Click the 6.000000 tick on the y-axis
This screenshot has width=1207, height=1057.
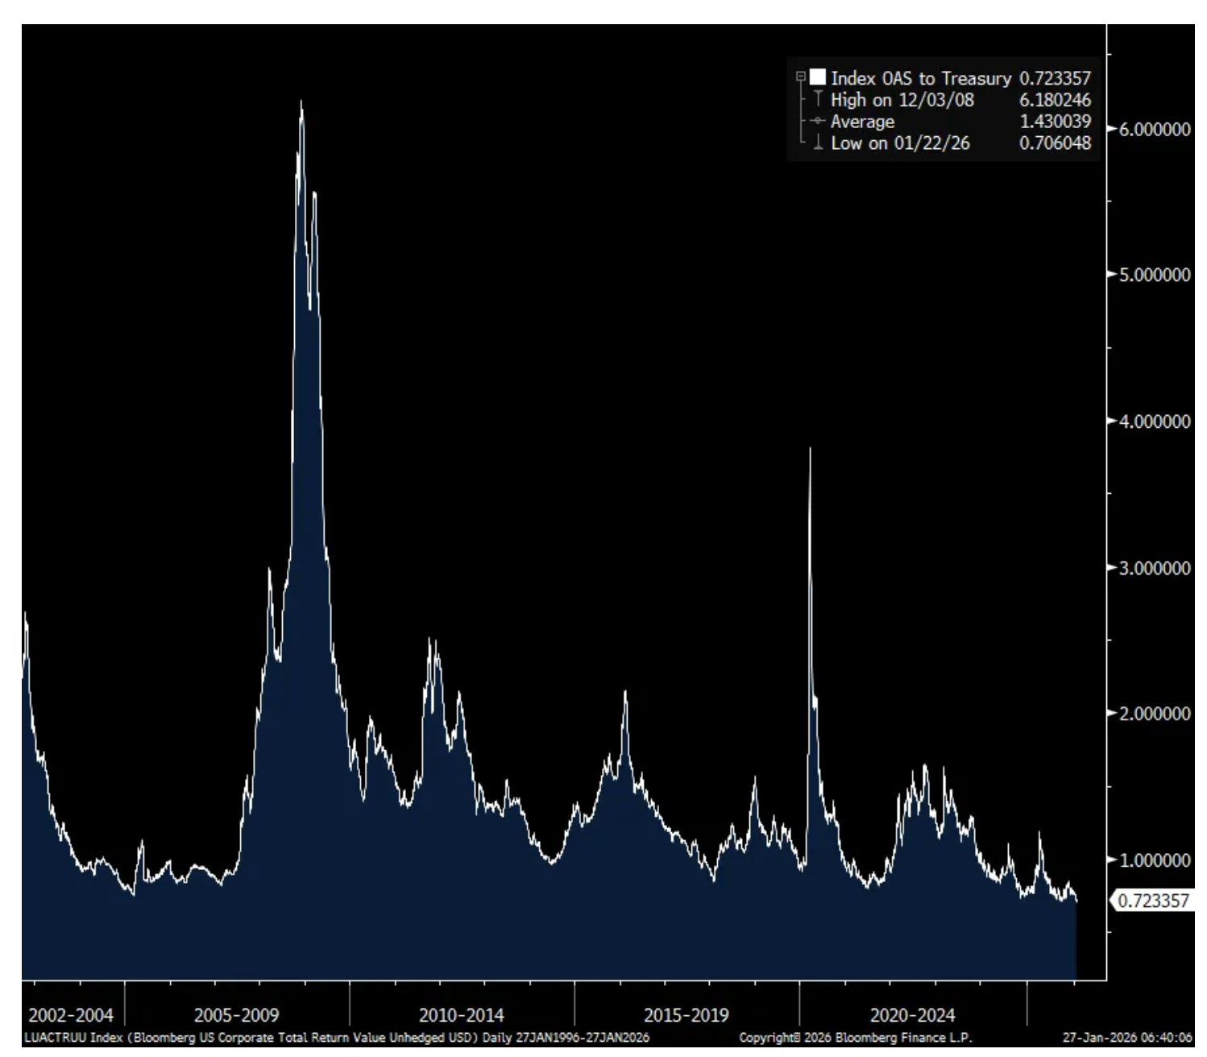1154,130
